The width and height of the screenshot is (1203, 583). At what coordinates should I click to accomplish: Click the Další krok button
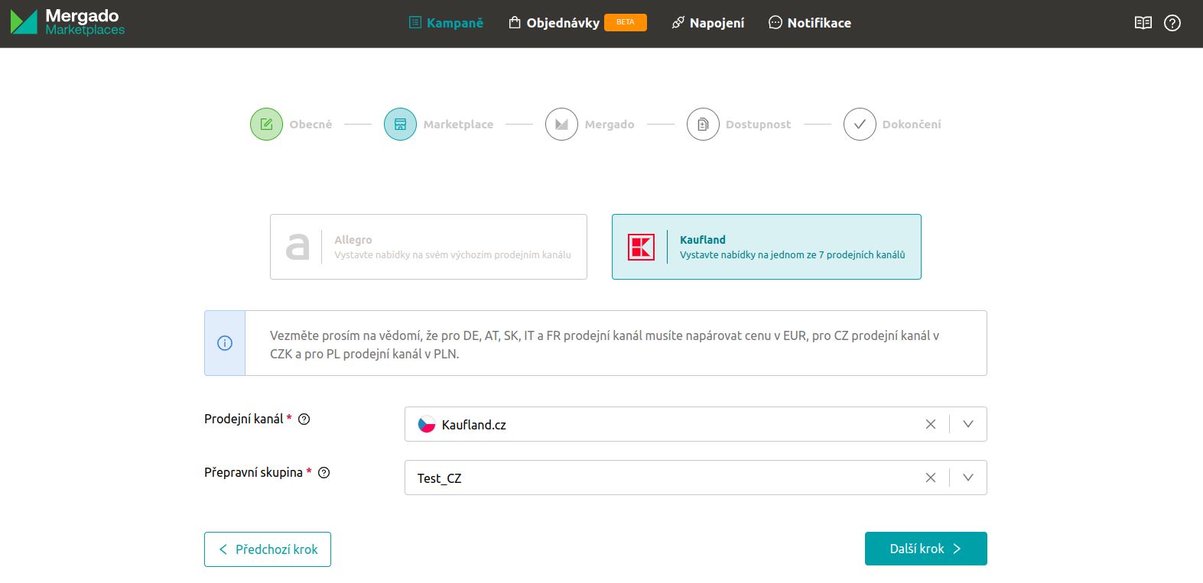point(925,549)
